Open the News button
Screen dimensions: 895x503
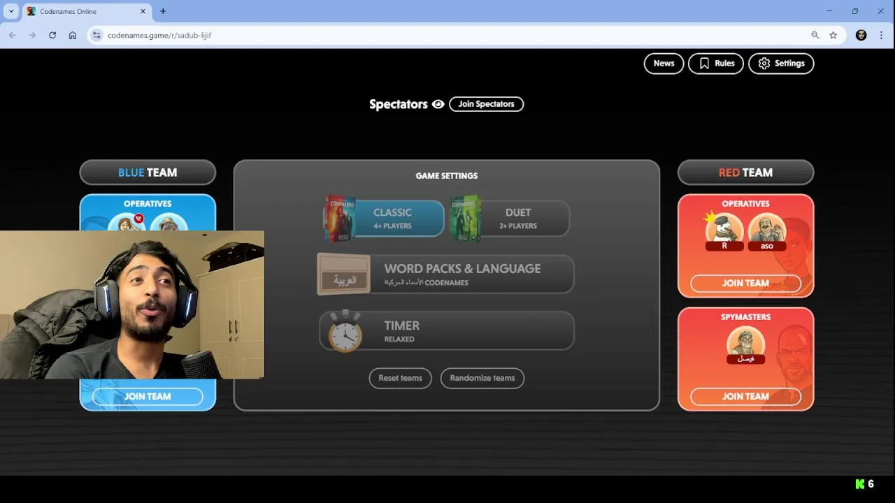click(664, 64)
